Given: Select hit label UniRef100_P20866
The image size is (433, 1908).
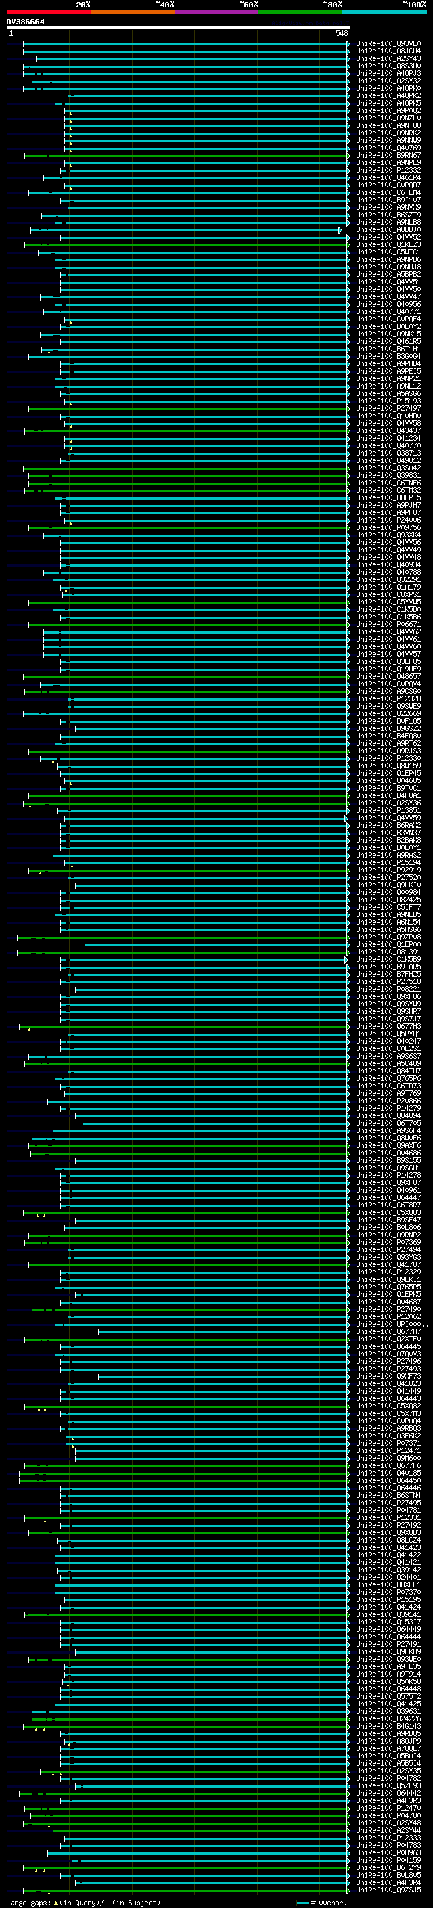Looking at the screenshot, I should point(388,1101).
